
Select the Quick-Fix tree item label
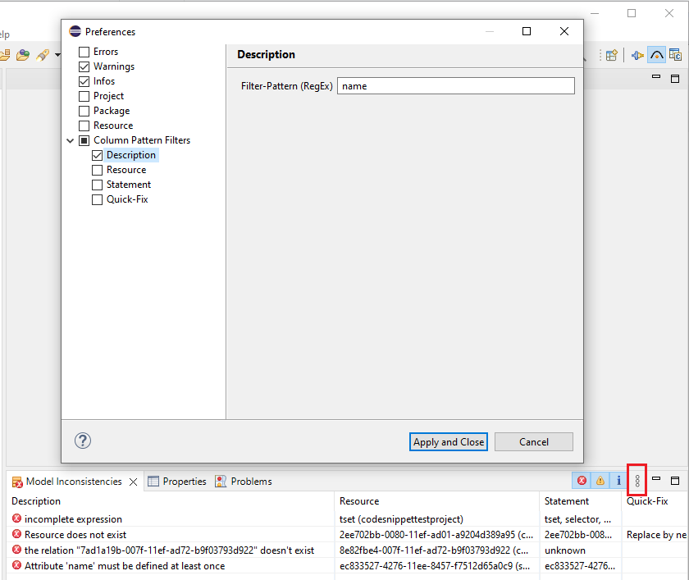[127, 199]
